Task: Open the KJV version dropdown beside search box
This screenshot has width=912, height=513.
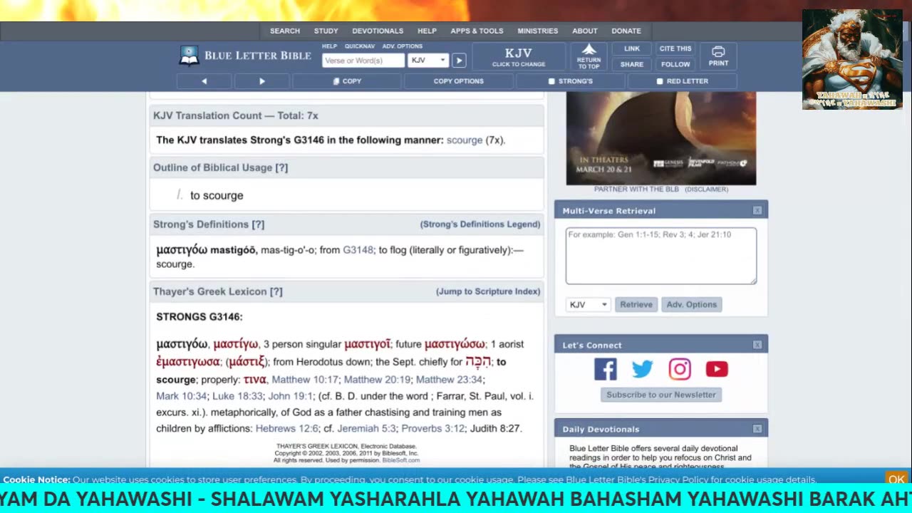Action: pyautogui.click(x=428, y=61)
